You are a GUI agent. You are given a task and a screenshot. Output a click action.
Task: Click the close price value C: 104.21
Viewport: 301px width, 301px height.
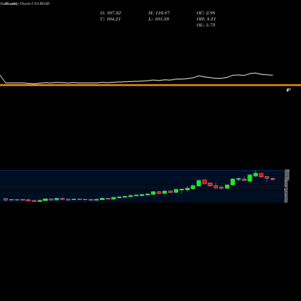pos(110,19)
